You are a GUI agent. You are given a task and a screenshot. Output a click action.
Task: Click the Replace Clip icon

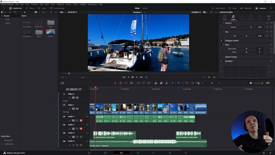pos(149,83)
